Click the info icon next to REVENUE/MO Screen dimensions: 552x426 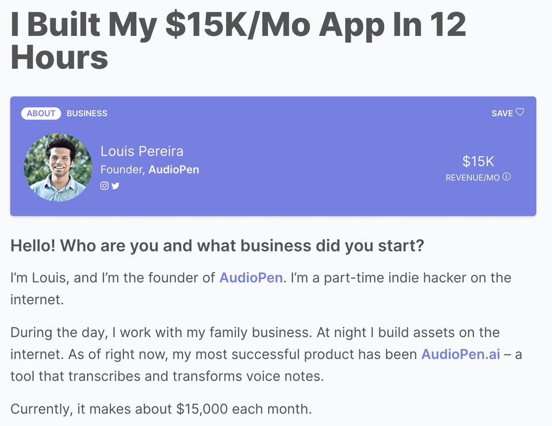coord(506,177)
